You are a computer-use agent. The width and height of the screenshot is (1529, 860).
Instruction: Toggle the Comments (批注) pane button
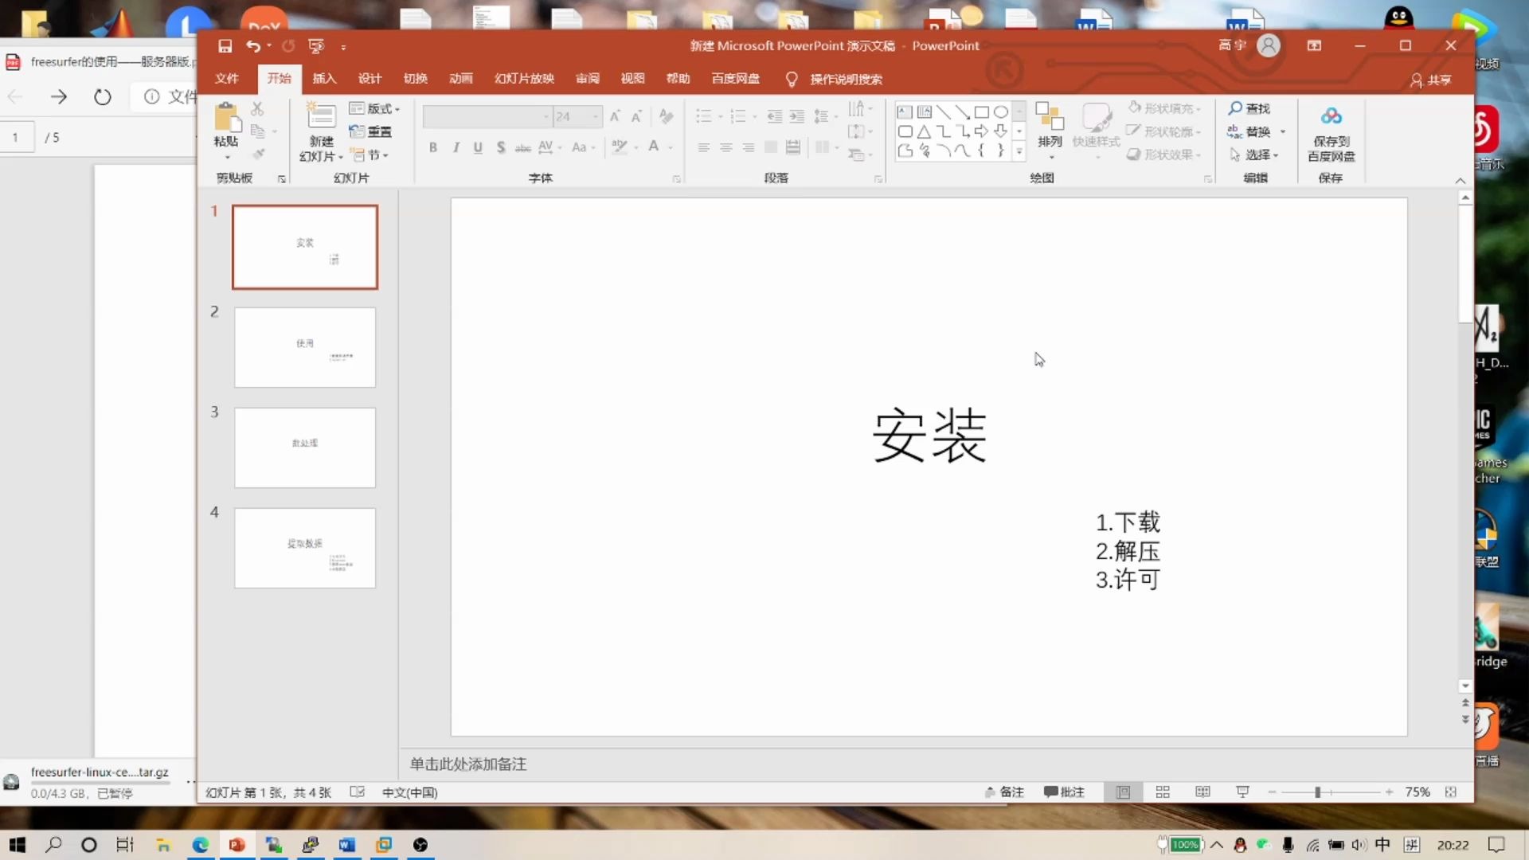tap(1064, 792)
